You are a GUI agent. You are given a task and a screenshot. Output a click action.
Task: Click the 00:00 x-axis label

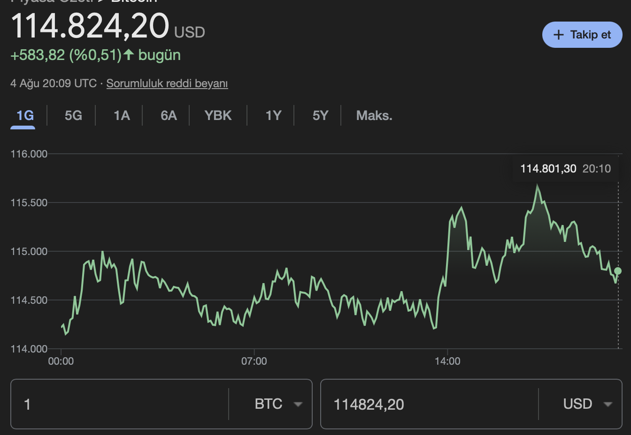61,361
